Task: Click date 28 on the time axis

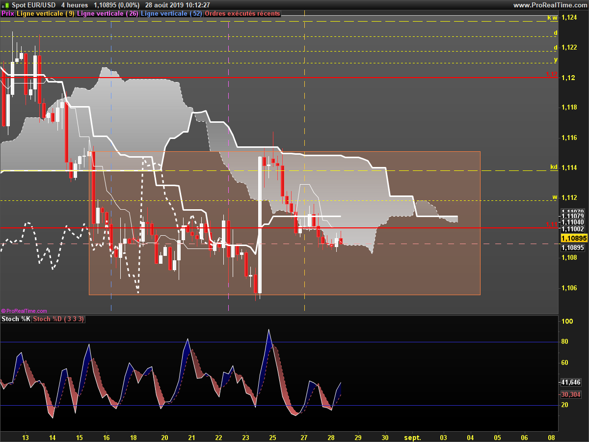Action: [x=331, y=437]
